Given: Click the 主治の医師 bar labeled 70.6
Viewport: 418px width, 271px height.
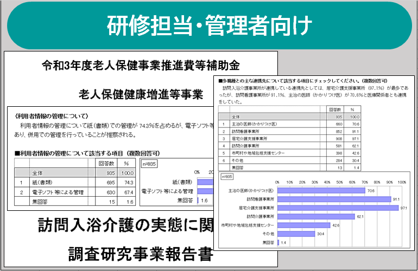Looking at the screenshot, I should click(320, 191).
